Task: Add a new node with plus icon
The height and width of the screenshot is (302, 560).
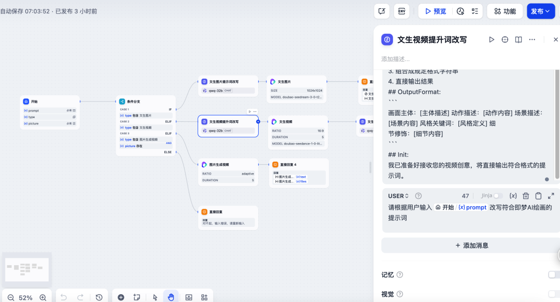Action: click(x=121, y=297)
